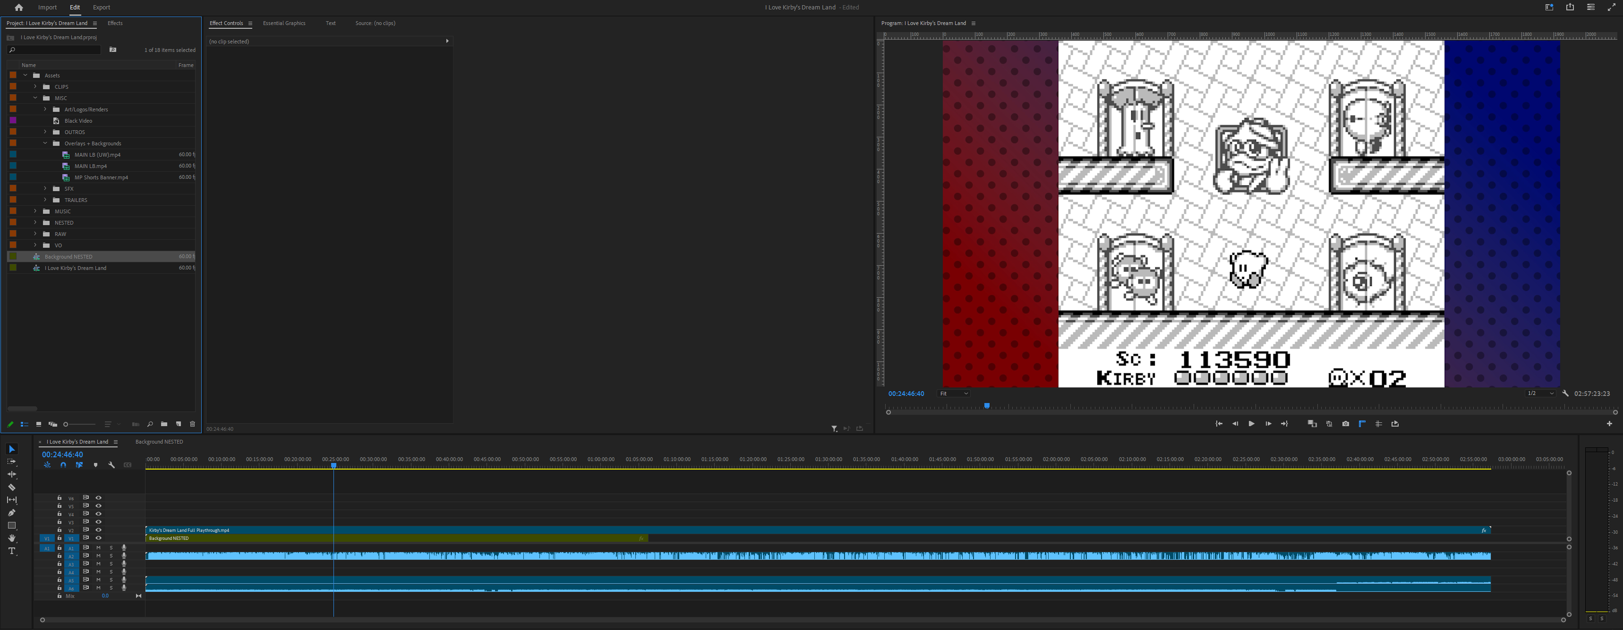This screenshot has height=630, width=1623.
Task: Expand the MUSIC bin
Action: 35,211
